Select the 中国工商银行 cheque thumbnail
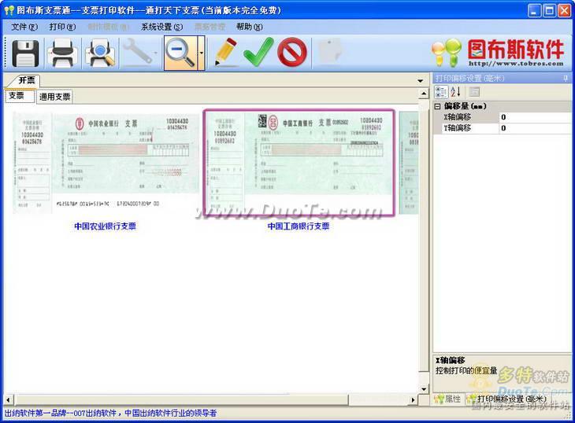This screenshot has width=575, height=423. pos(299,163)
